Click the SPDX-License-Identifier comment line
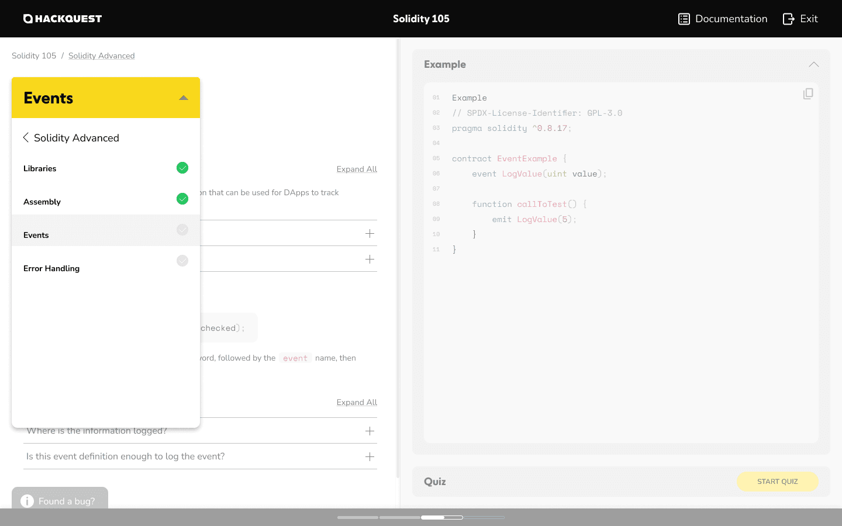 pyautogui.click(x=537, y=113)
